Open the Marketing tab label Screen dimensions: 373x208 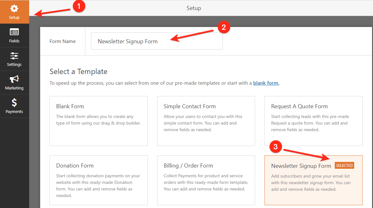tap(14, 88)
